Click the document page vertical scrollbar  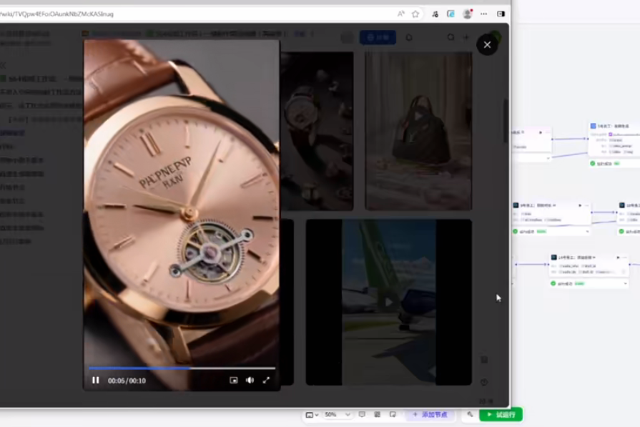coord(506,122)
